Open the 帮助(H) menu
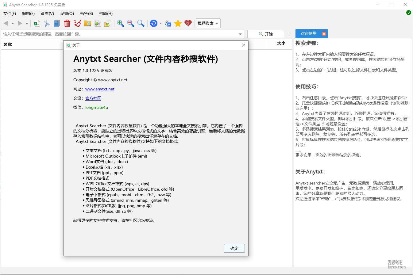The height and width of the screenshot is (275, 413). coord(106,13)
